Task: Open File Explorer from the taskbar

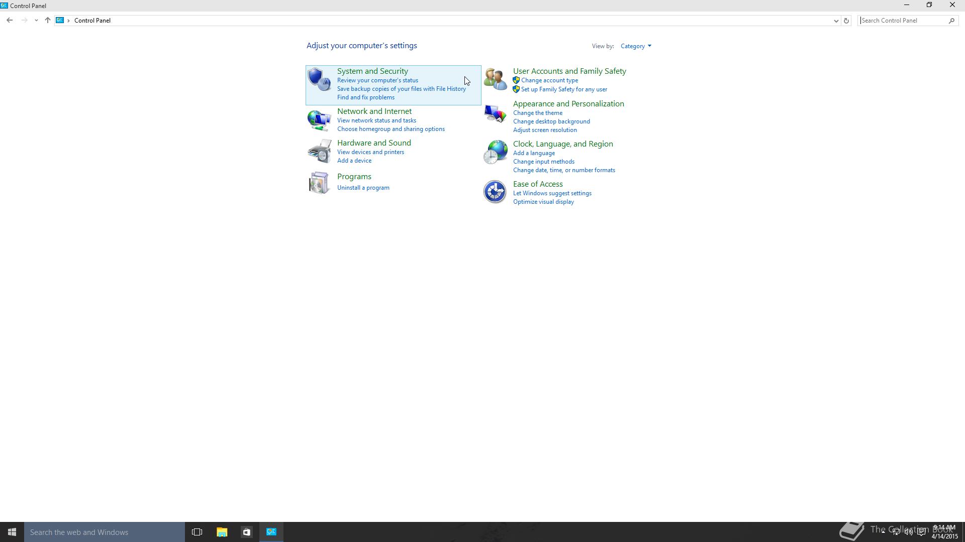Action: click(222, 532)
